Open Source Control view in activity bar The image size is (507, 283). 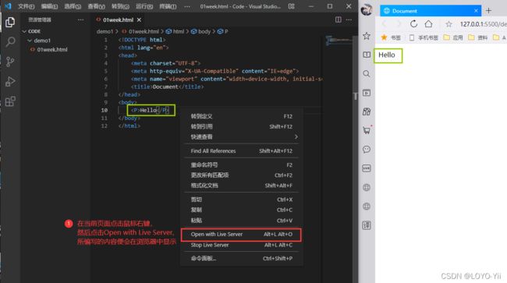click(10, 62)
